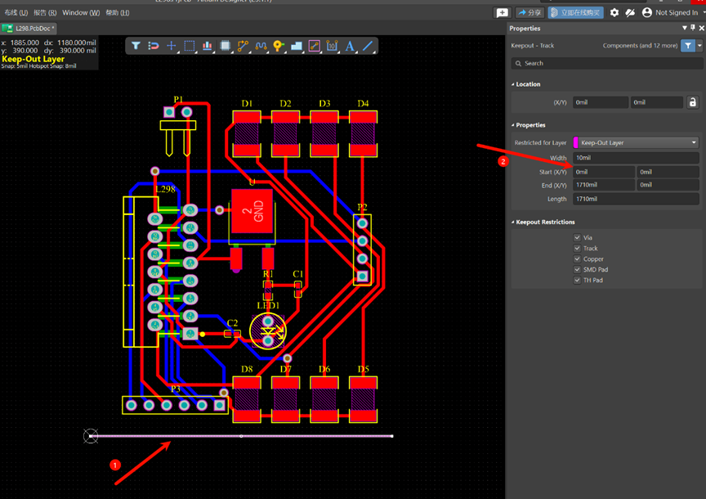Click the Start Y 0mil field
706x499 pixels.
(x=668, y=172)
